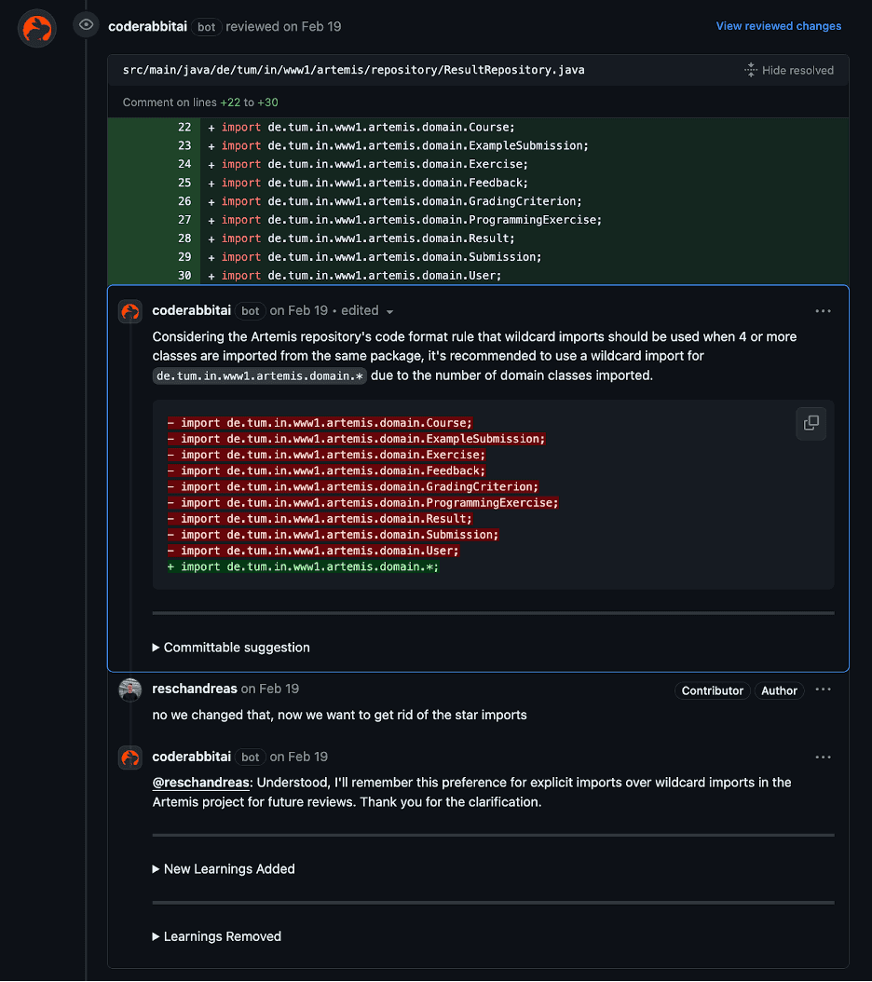The image size is (872, 982).
Task: Click the Author badge next to reschandreas
Action: [x=779, y=690]
